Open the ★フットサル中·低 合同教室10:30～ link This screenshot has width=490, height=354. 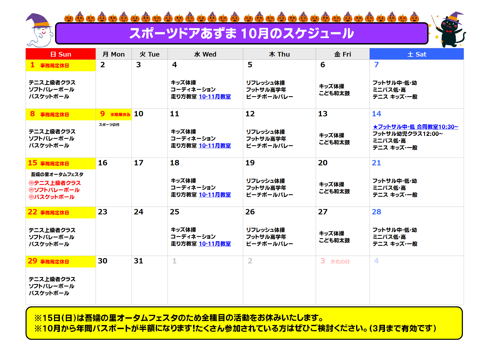tap(415, 127)
